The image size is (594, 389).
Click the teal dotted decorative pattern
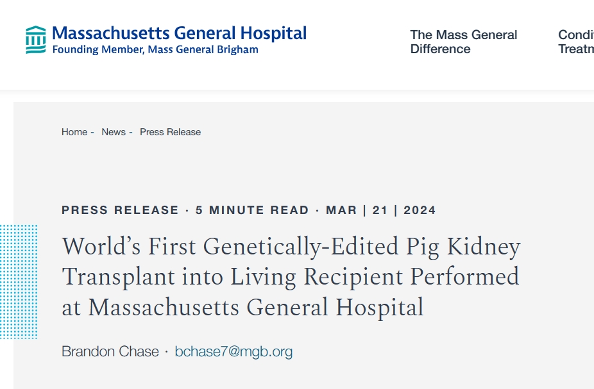(x=19, y=282)
